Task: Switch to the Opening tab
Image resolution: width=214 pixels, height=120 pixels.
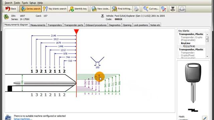Action: click(x=127, y=25)
